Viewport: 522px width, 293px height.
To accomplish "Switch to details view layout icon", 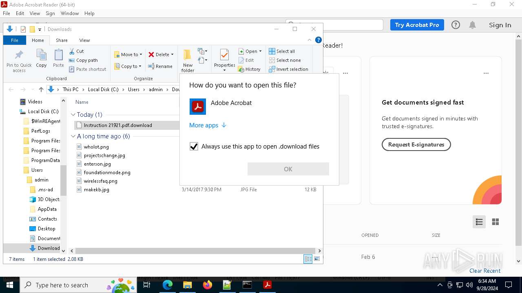I will click(308, 259).
